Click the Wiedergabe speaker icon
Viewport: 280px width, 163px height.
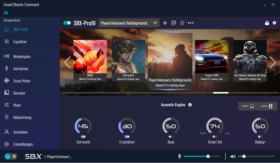point(7,56)
